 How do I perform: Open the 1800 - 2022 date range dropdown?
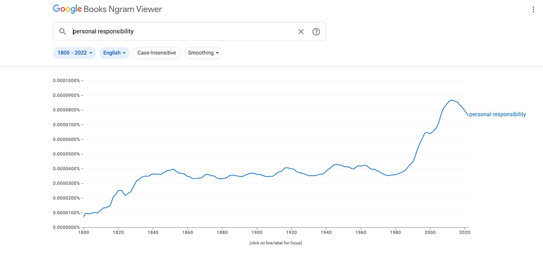point(75,53)
